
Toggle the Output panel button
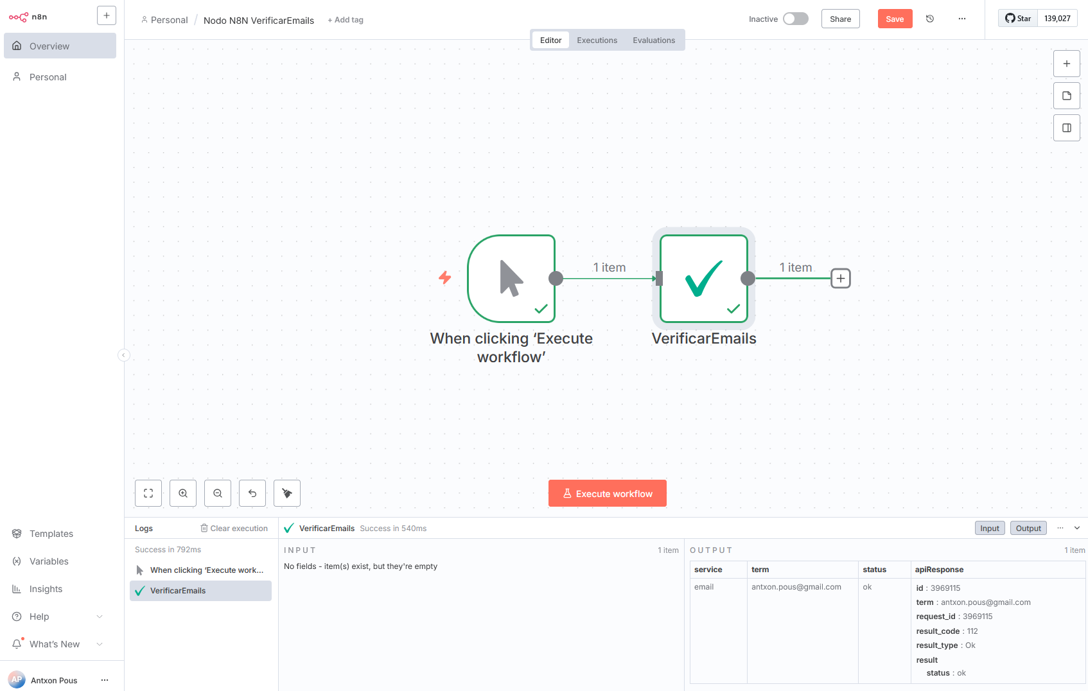tap(1028, 529)
